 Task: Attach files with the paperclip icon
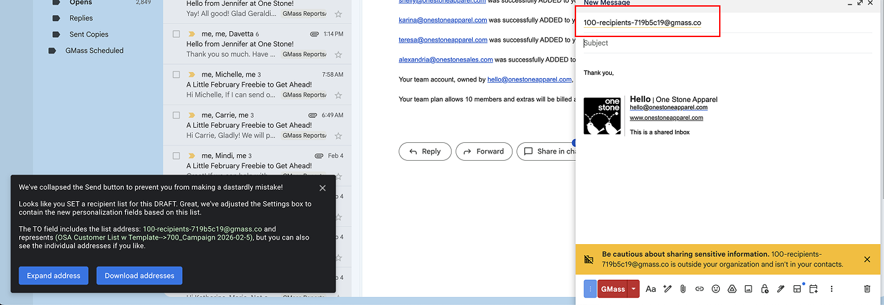683,289
